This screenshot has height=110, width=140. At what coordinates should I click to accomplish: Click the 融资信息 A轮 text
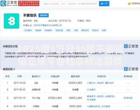pos(30,21)
